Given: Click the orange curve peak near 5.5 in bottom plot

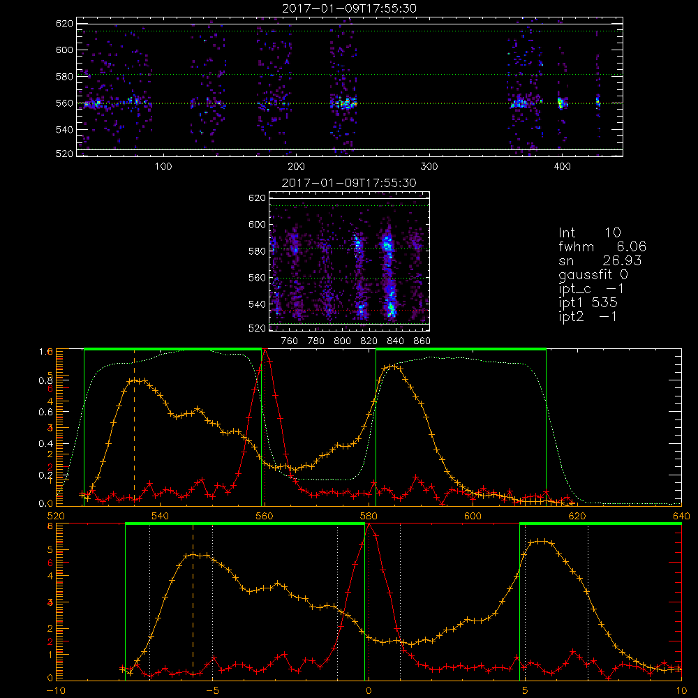Looking at the screenshot, I should 540,542.
